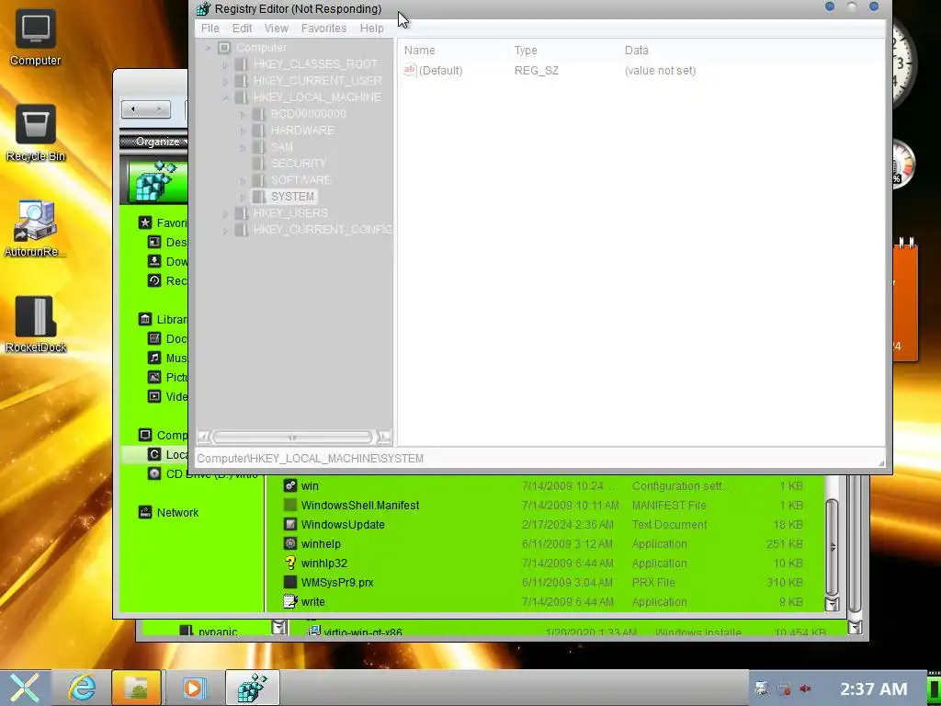
Task: Click the network icon in the system tray
Action: [x=784, y=689]
